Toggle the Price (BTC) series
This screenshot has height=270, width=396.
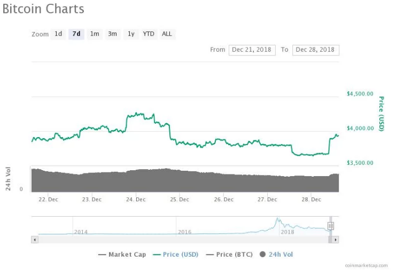coord(229,255)
